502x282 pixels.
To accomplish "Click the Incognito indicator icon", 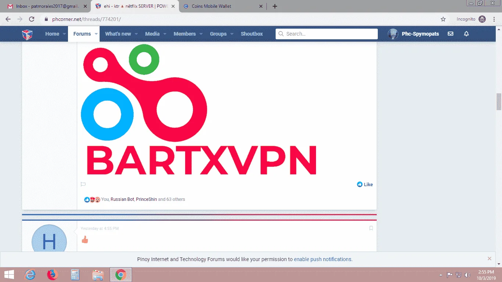I will [x=482, y=19].
